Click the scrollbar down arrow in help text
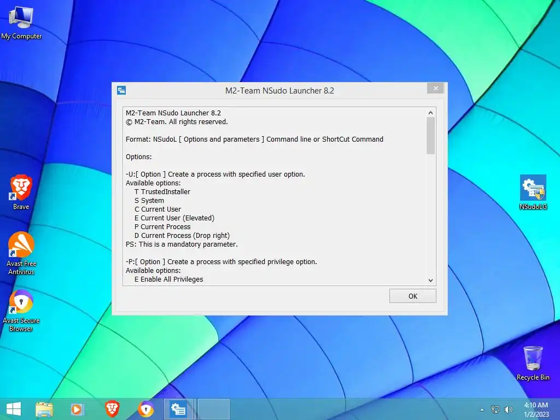Image resolution: width=560 pixels, height=420 pixels. (x=430, y=281)
